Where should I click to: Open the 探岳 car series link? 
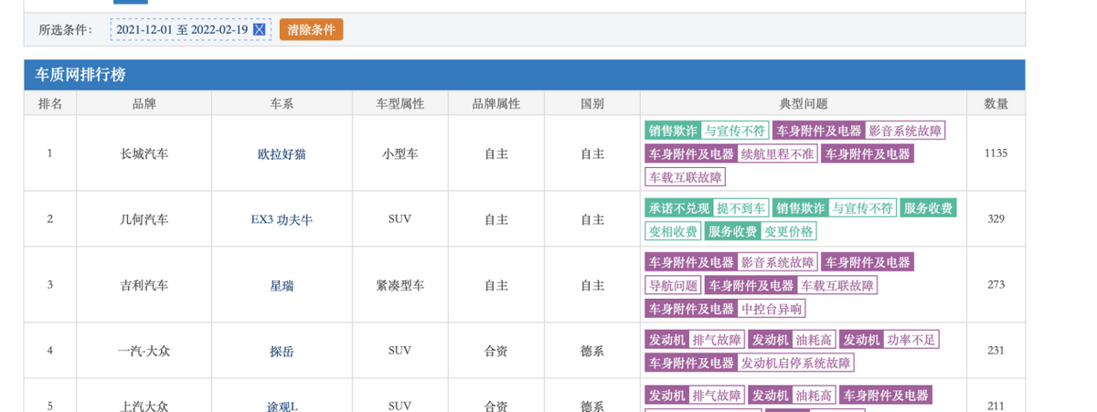tap(282, 351)
